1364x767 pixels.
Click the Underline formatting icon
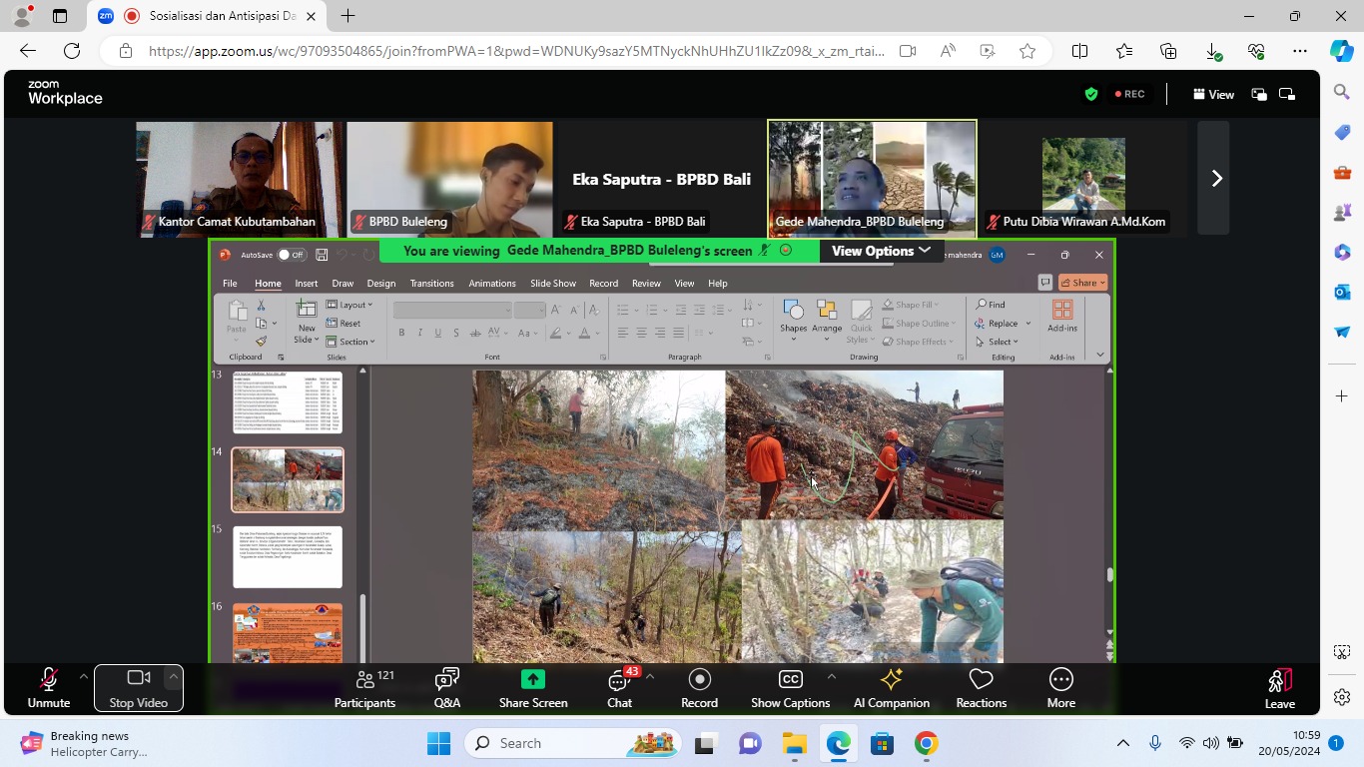tap(437, 333)
